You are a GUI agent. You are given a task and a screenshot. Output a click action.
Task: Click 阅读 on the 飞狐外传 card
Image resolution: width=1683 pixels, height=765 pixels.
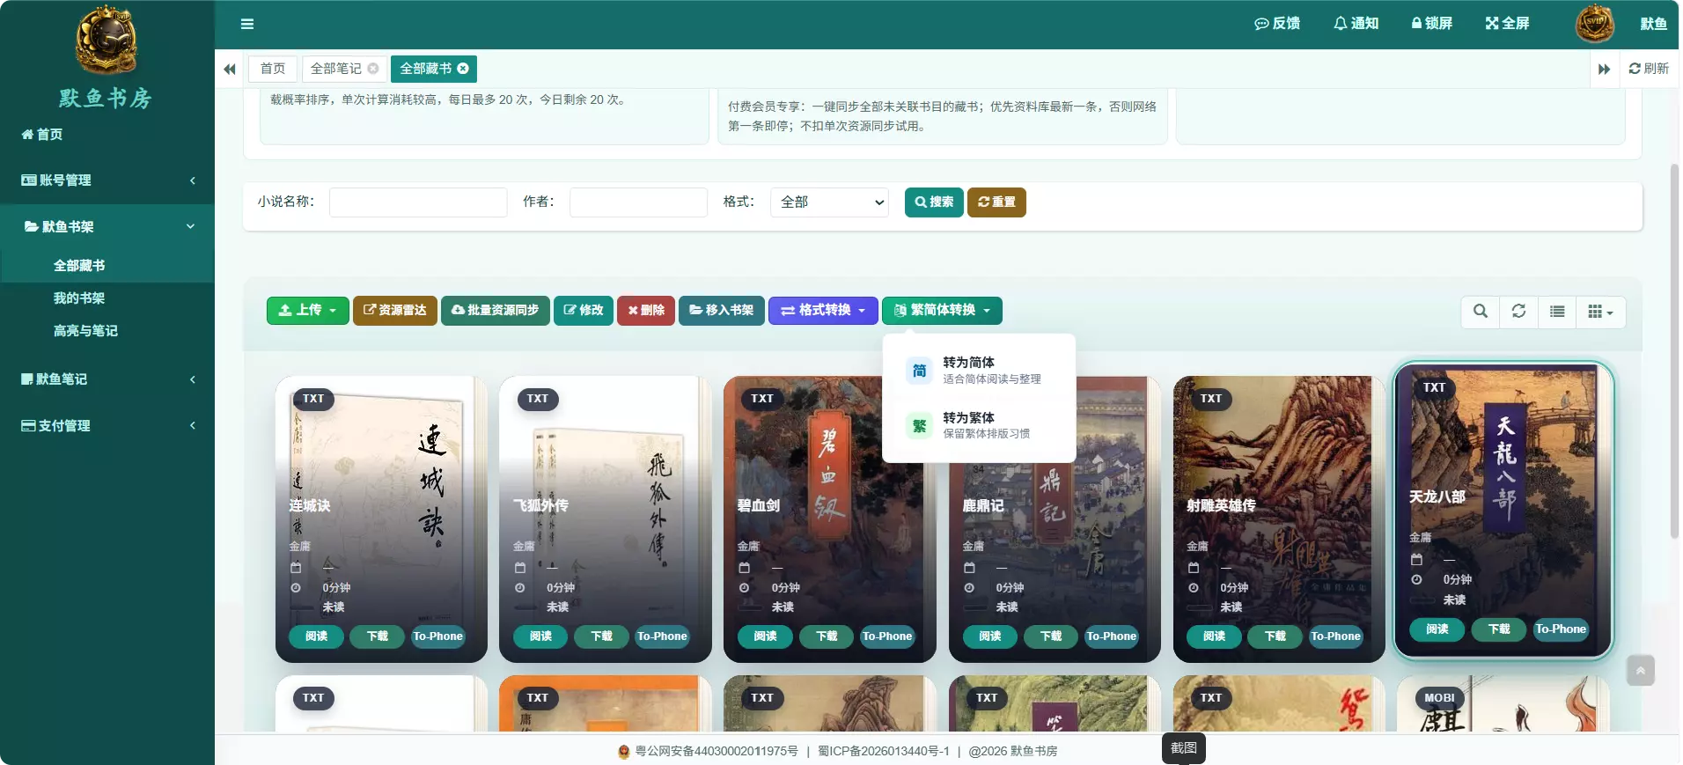[541, 636]
